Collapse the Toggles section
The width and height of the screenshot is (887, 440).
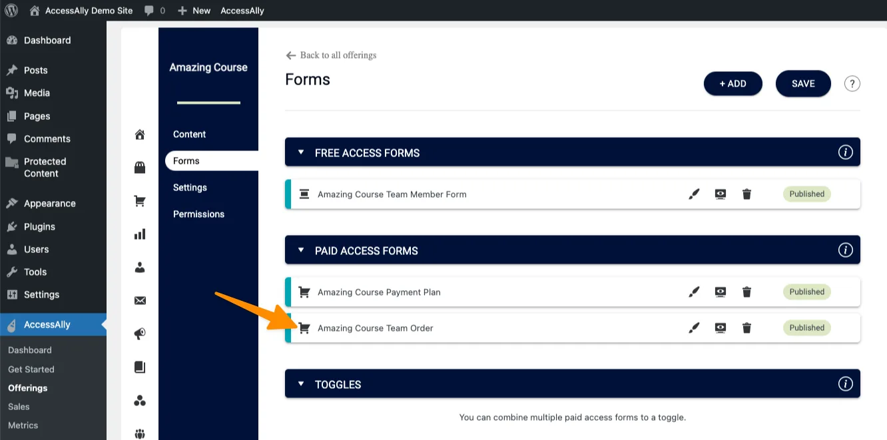click(x=301, y=384)
